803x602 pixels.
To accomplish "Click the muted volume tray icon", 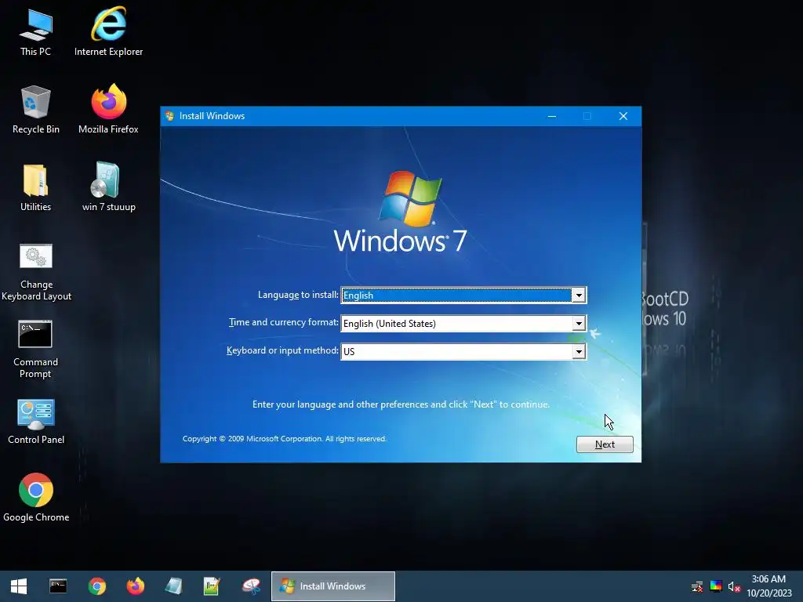I will [734, 586].
